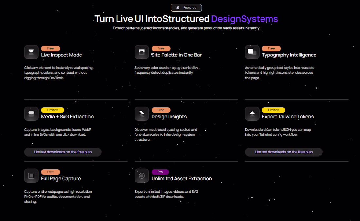Click the 'Full Page Capture' heading
This screenshot has height=221, width=360.
61,179
